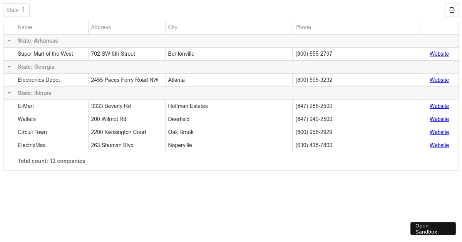
Task: Export the grid to an xlsx file
Action: click(x=452, y=10)
